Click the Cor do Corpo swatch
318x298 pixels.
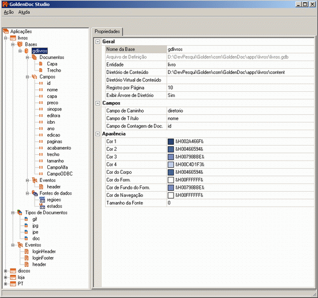[x=171, y=172]
